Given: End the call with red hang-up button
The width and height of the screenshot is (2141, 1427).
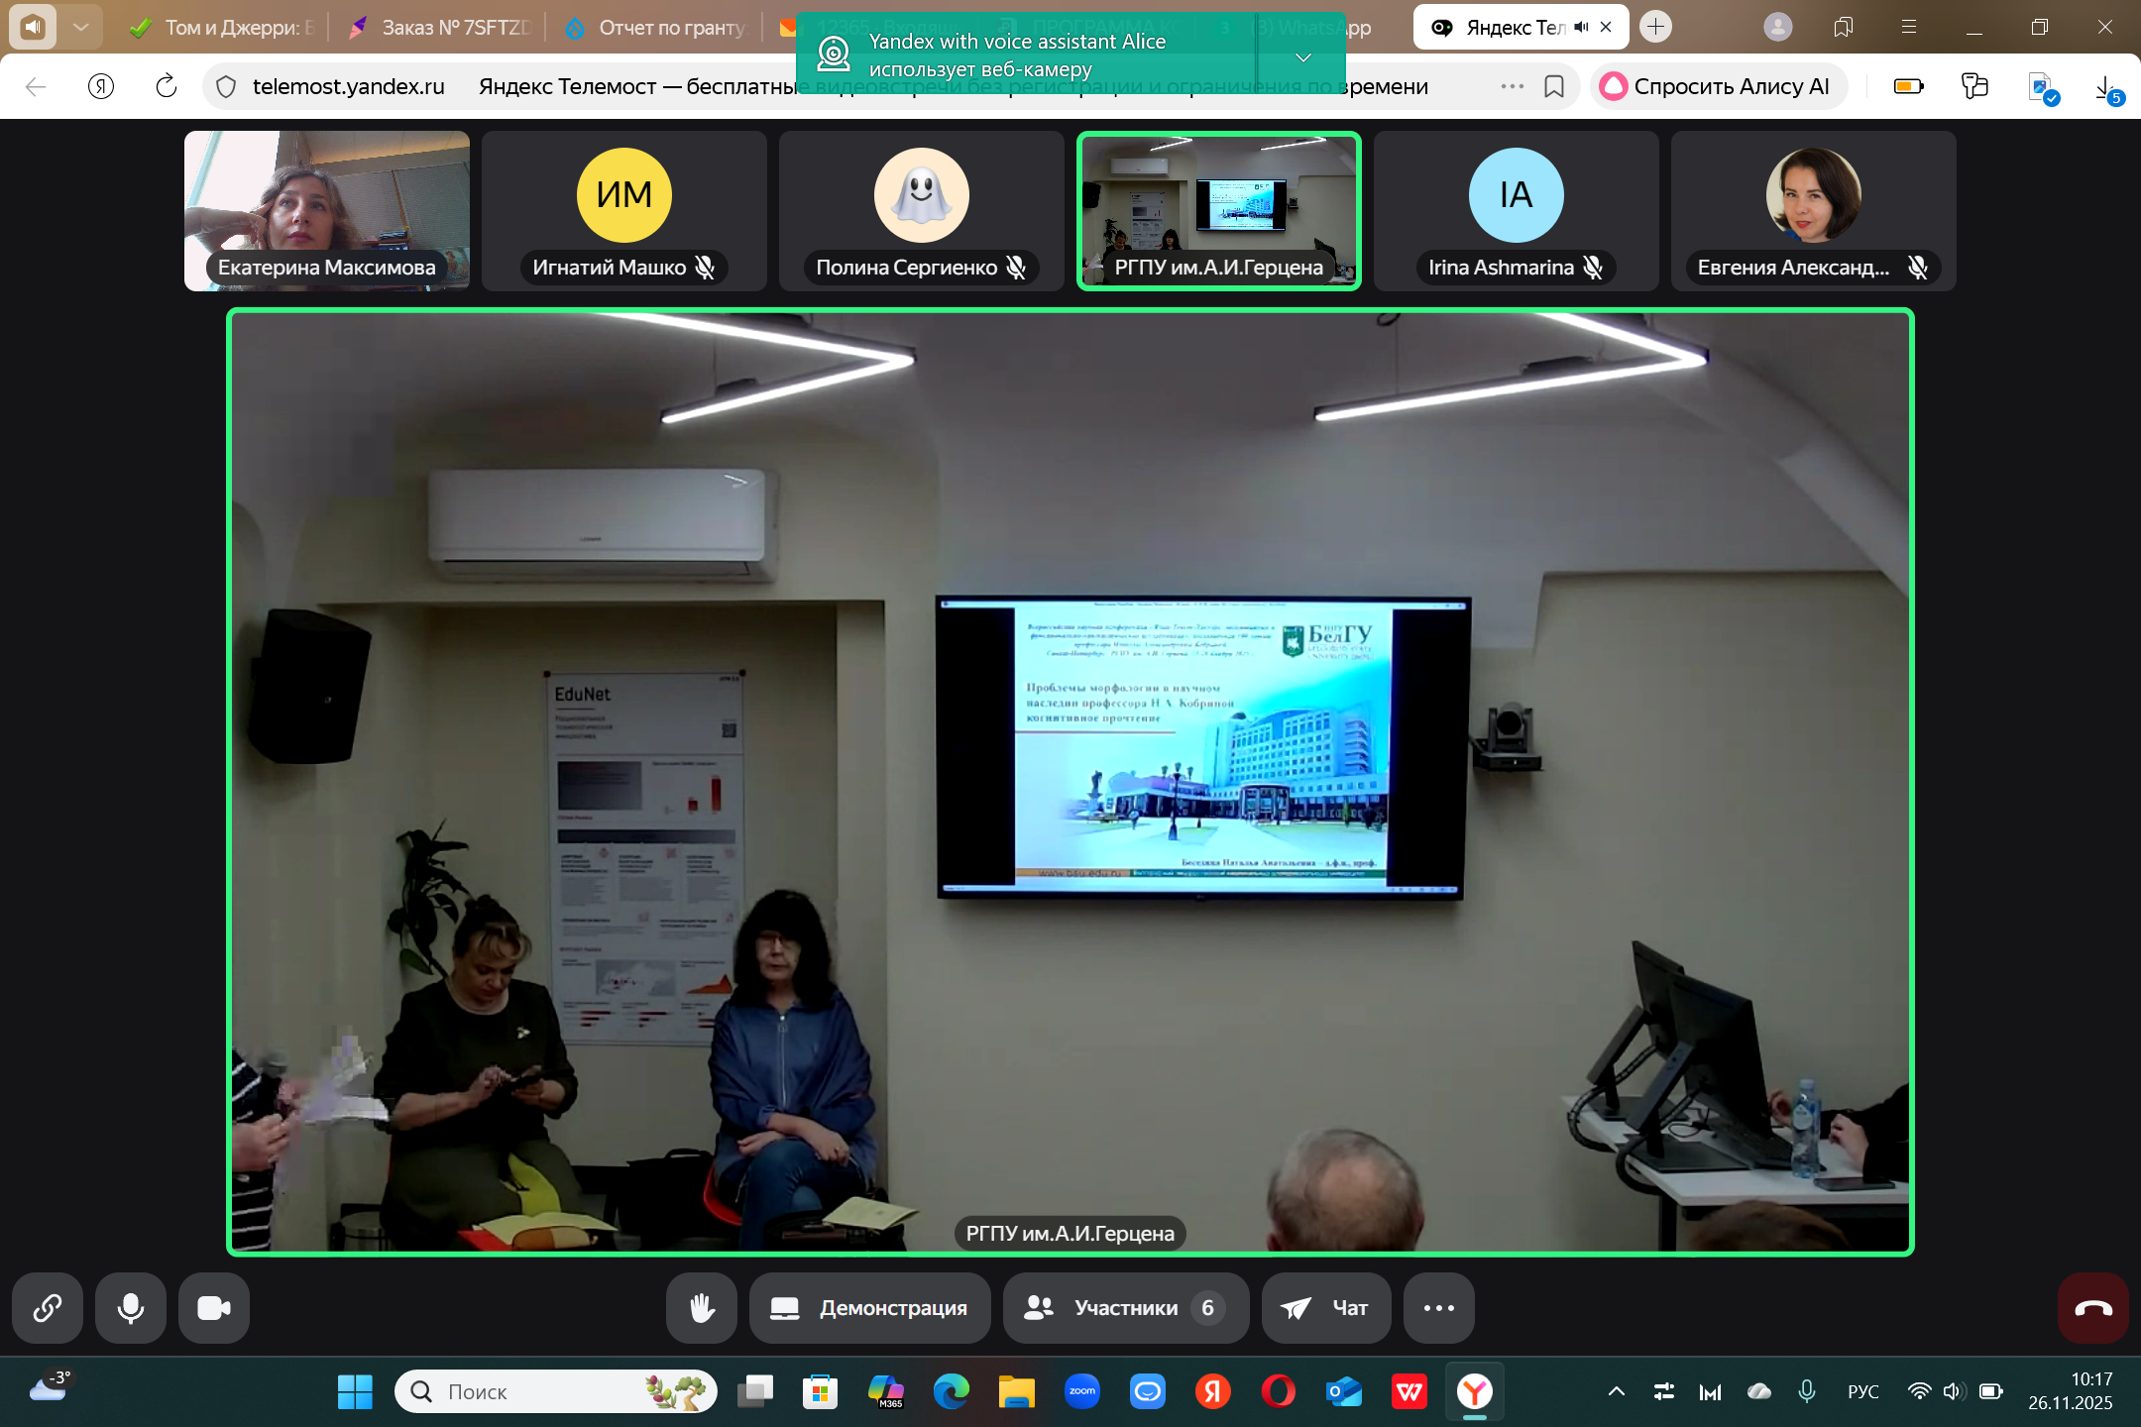Looking at the screenshot, I should 2092,1308.
